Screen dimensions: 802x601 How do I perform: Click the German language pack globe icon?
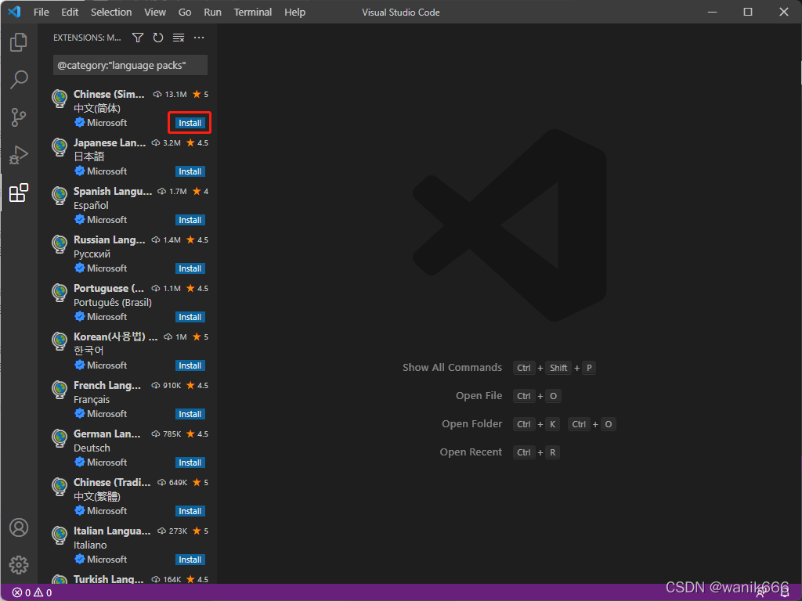pos(60,438)
